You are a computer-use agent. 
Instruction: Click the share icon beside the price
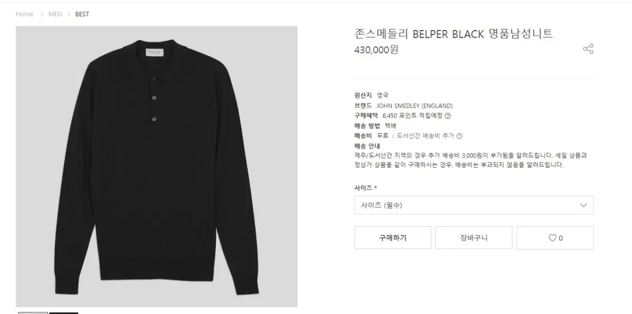tap(588, 49)
